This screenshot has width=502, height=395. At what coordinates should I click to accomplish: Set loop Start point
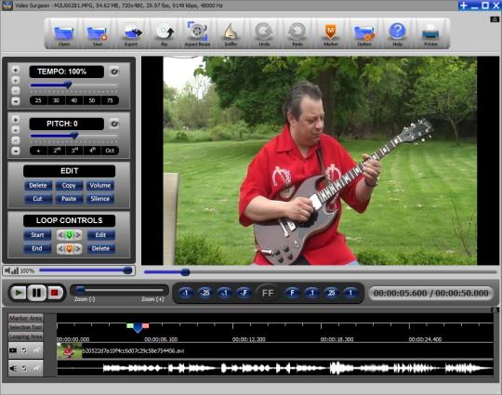37,235
